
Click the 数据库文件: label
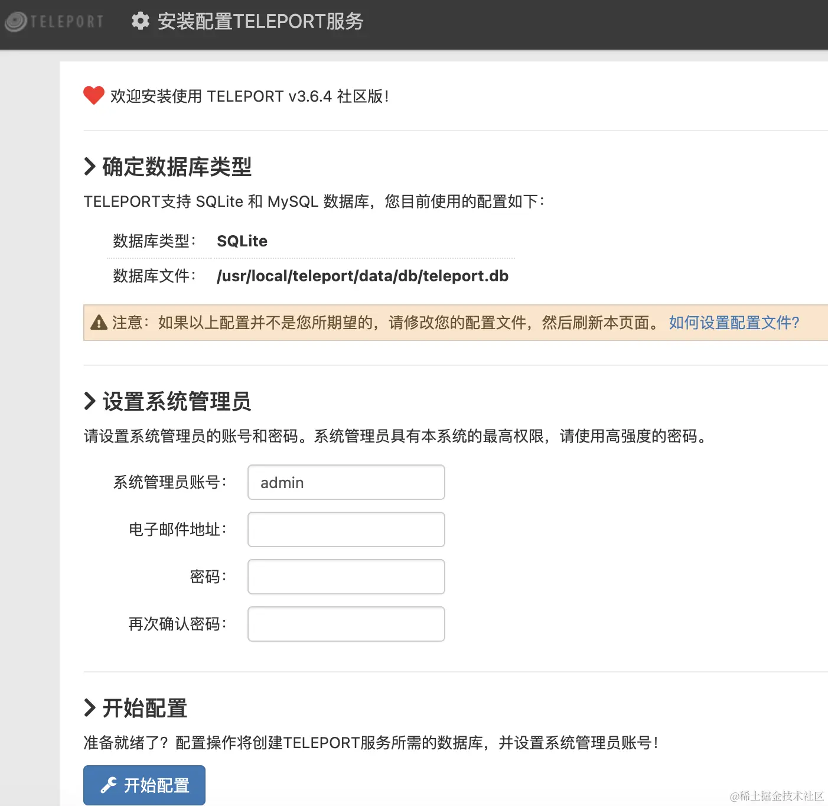coord(155,276)
